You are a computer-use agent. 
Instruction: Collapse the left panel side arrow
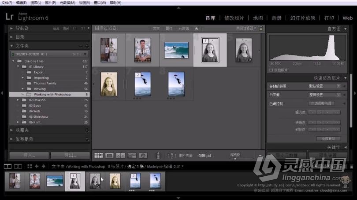coord(2,93)
